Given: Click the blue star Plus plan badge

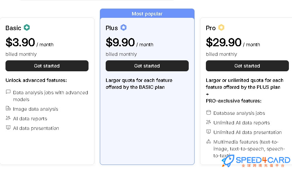Looking at the screenshot, I should pyautogui.click(x=124, y=27).
